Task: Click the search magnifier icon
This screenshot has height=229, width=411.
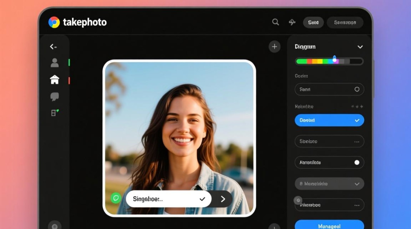Action: pos(276,22)
